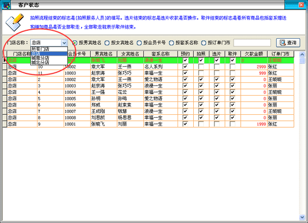The image size is (308, 223).
Task: Select the 男宾姓名 cell 刘思凯
Action: pos(104,118)
